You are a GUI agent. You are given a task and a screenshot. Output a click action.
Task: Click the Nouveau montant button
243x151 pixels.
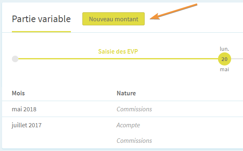pyautogui.click(x=114, y=19)
